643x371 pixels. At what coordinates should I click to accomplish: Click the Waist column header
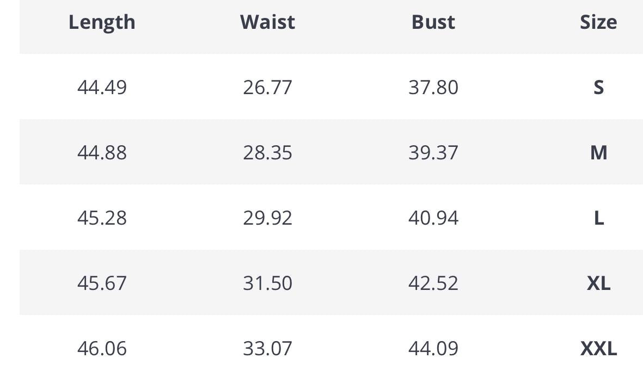[267, 22]
